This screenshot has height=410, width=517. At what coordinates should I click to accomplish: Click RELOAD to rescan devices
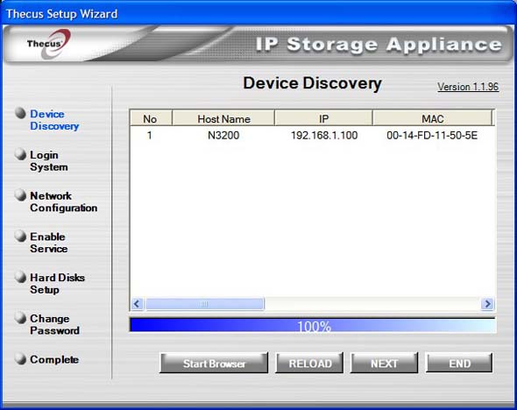click(x=309, y=364)
